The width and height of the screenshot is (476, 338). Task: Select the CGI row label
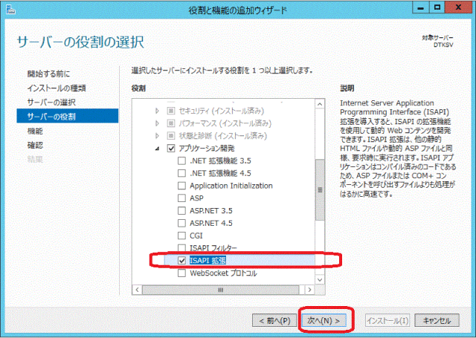click(196, 235)
